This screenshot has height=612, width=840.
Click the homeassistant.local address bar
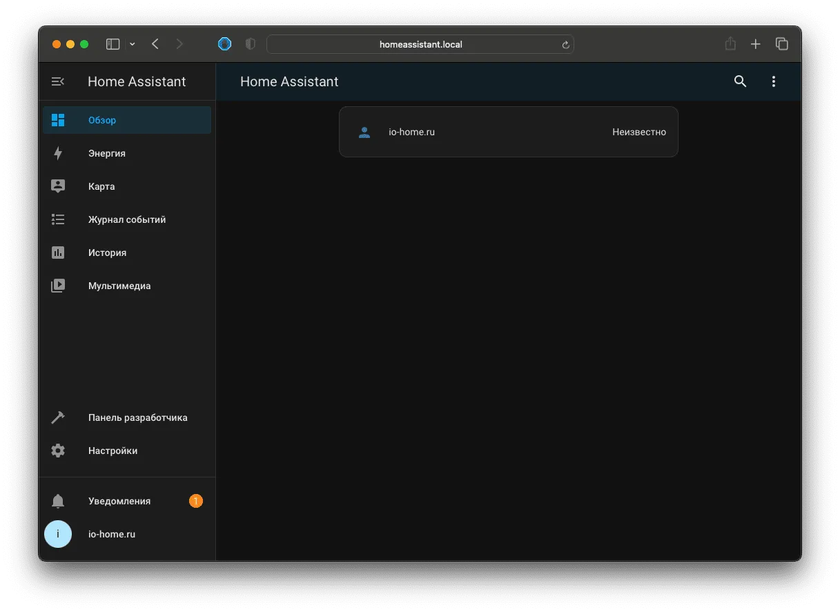click(x=420, y=44)
